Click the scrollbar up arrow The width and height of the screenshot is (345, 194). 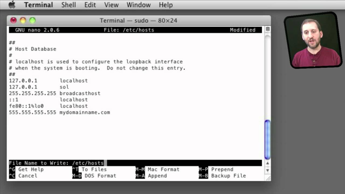point(267,163)
